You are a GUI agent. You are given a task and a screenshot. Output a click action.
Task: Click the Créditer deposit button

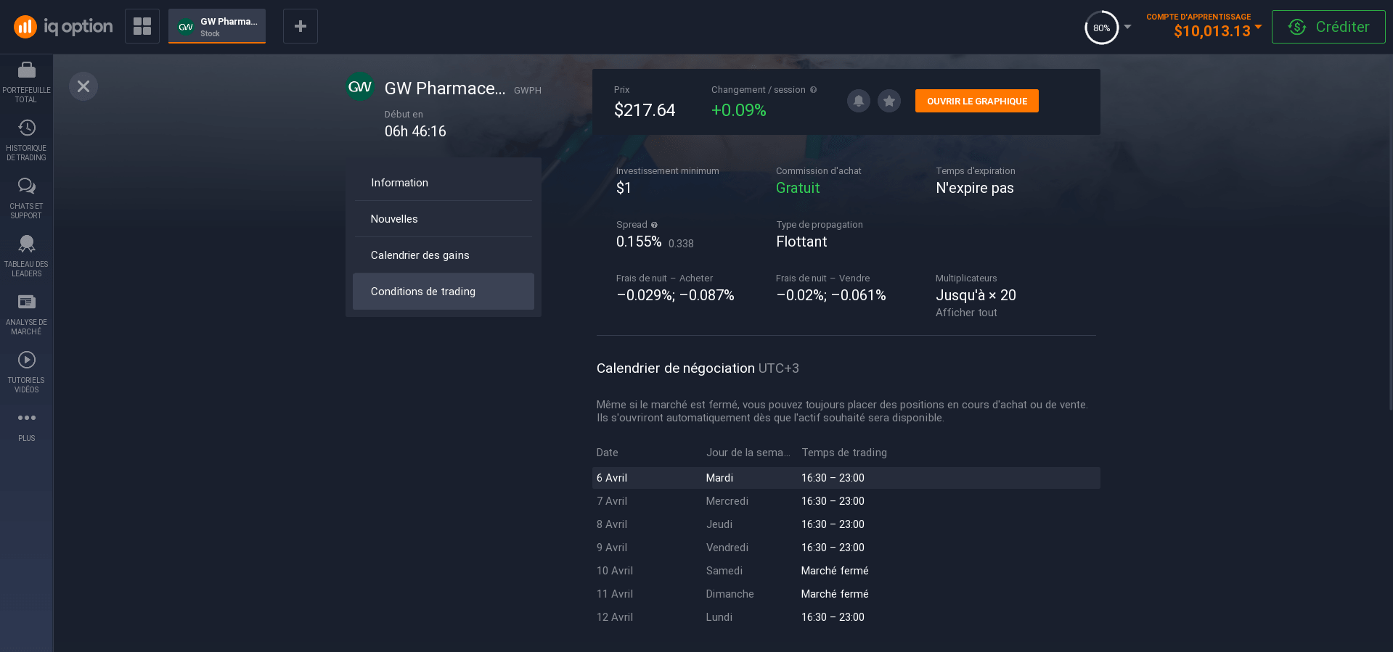1328,27
